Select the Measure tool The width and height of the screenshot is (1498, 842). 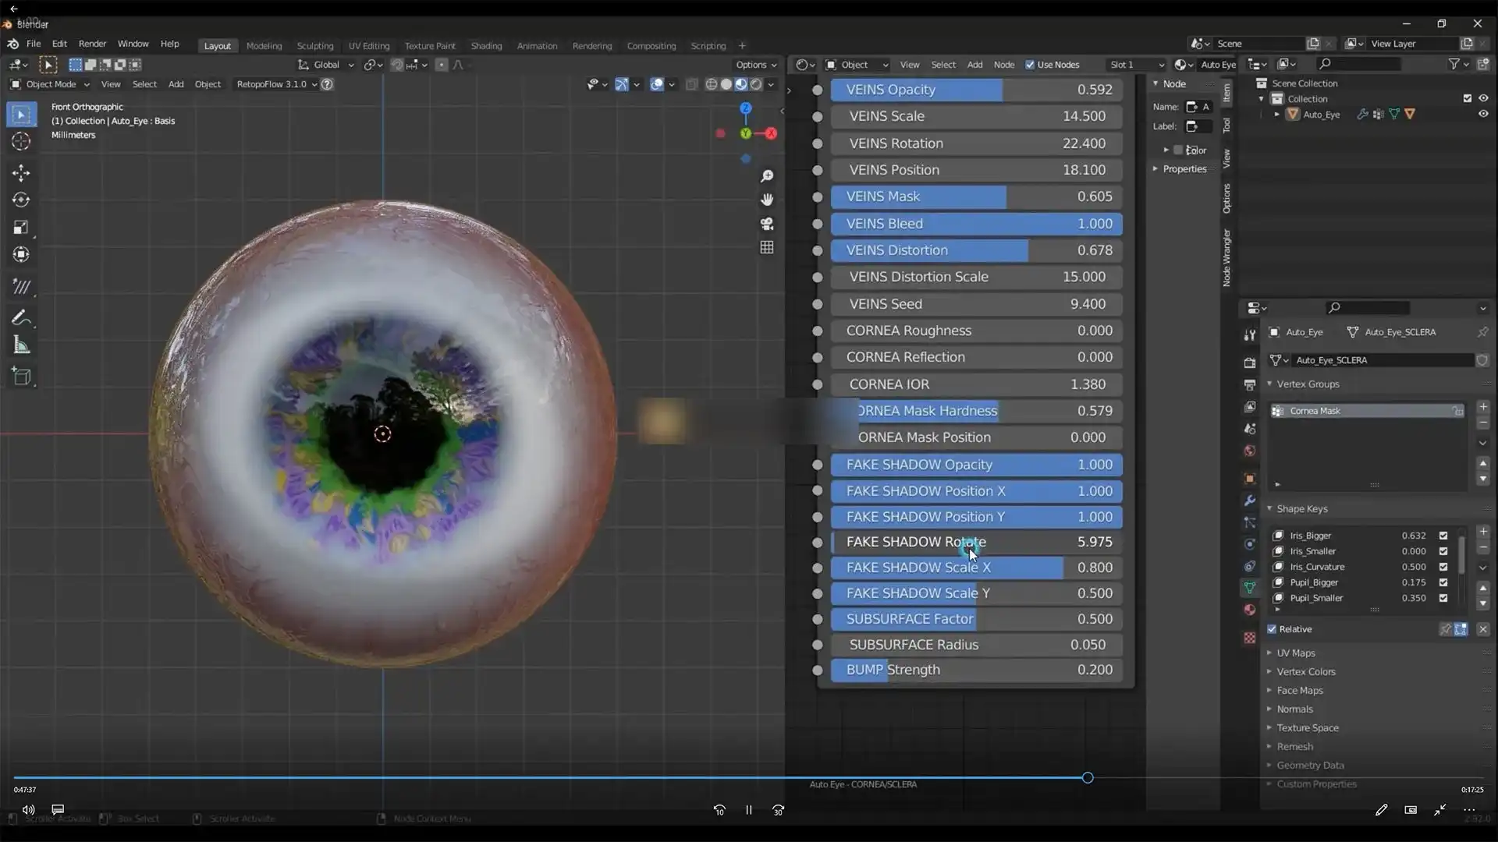pyautogui.click(x=21, y=345)
